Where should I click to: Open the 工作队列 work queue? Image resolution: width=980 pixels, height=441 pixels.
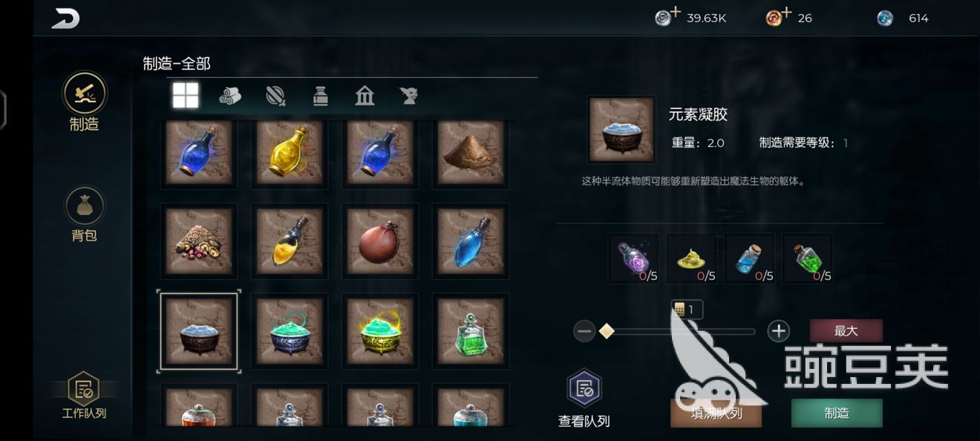(x=84, y=395)
